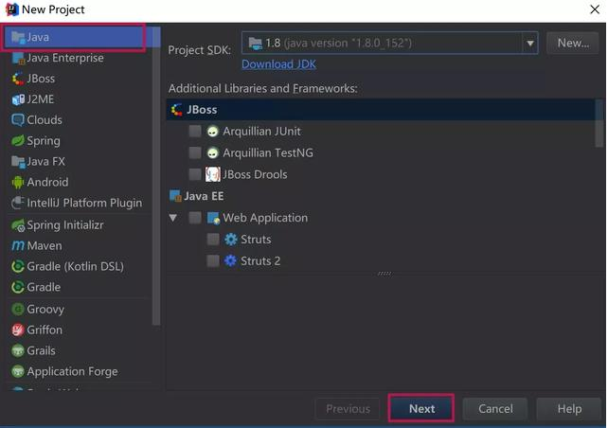
Task: Choose the Android icon in sidebar
Action: click(x=18, y=182)
